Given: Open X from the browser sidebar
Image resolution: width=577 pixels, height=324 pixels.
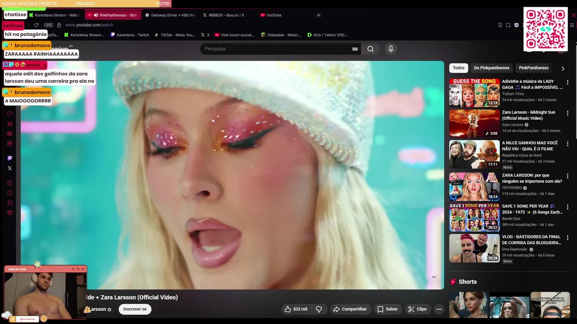Looking at the screenshot, I should point(10,168).
